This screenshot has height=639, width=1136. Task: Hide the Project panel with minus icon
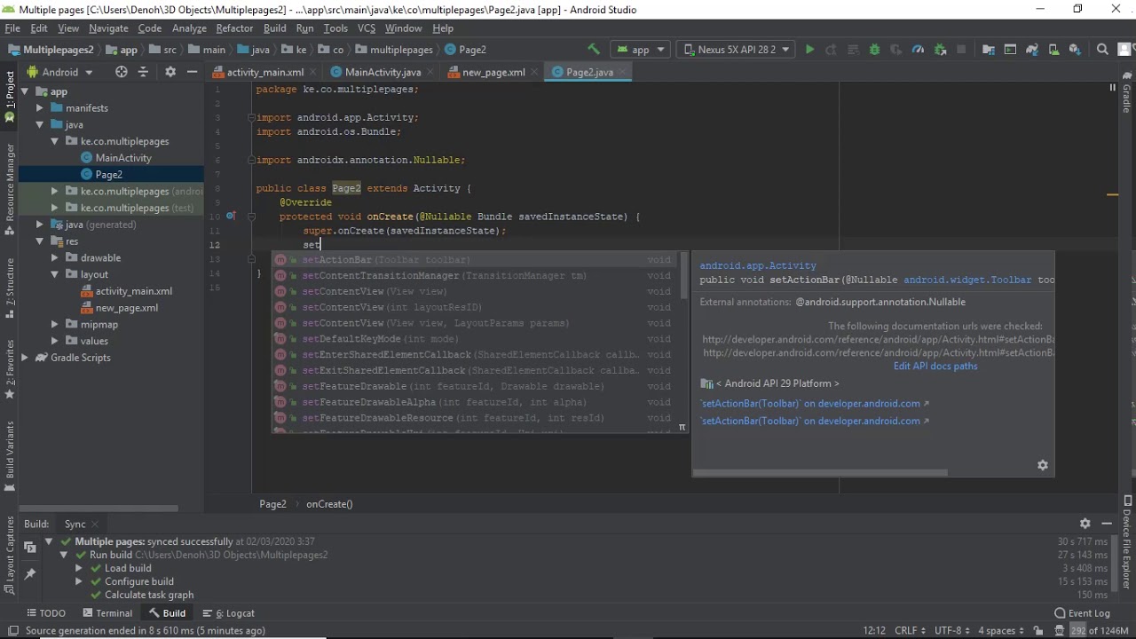point(192,72)
